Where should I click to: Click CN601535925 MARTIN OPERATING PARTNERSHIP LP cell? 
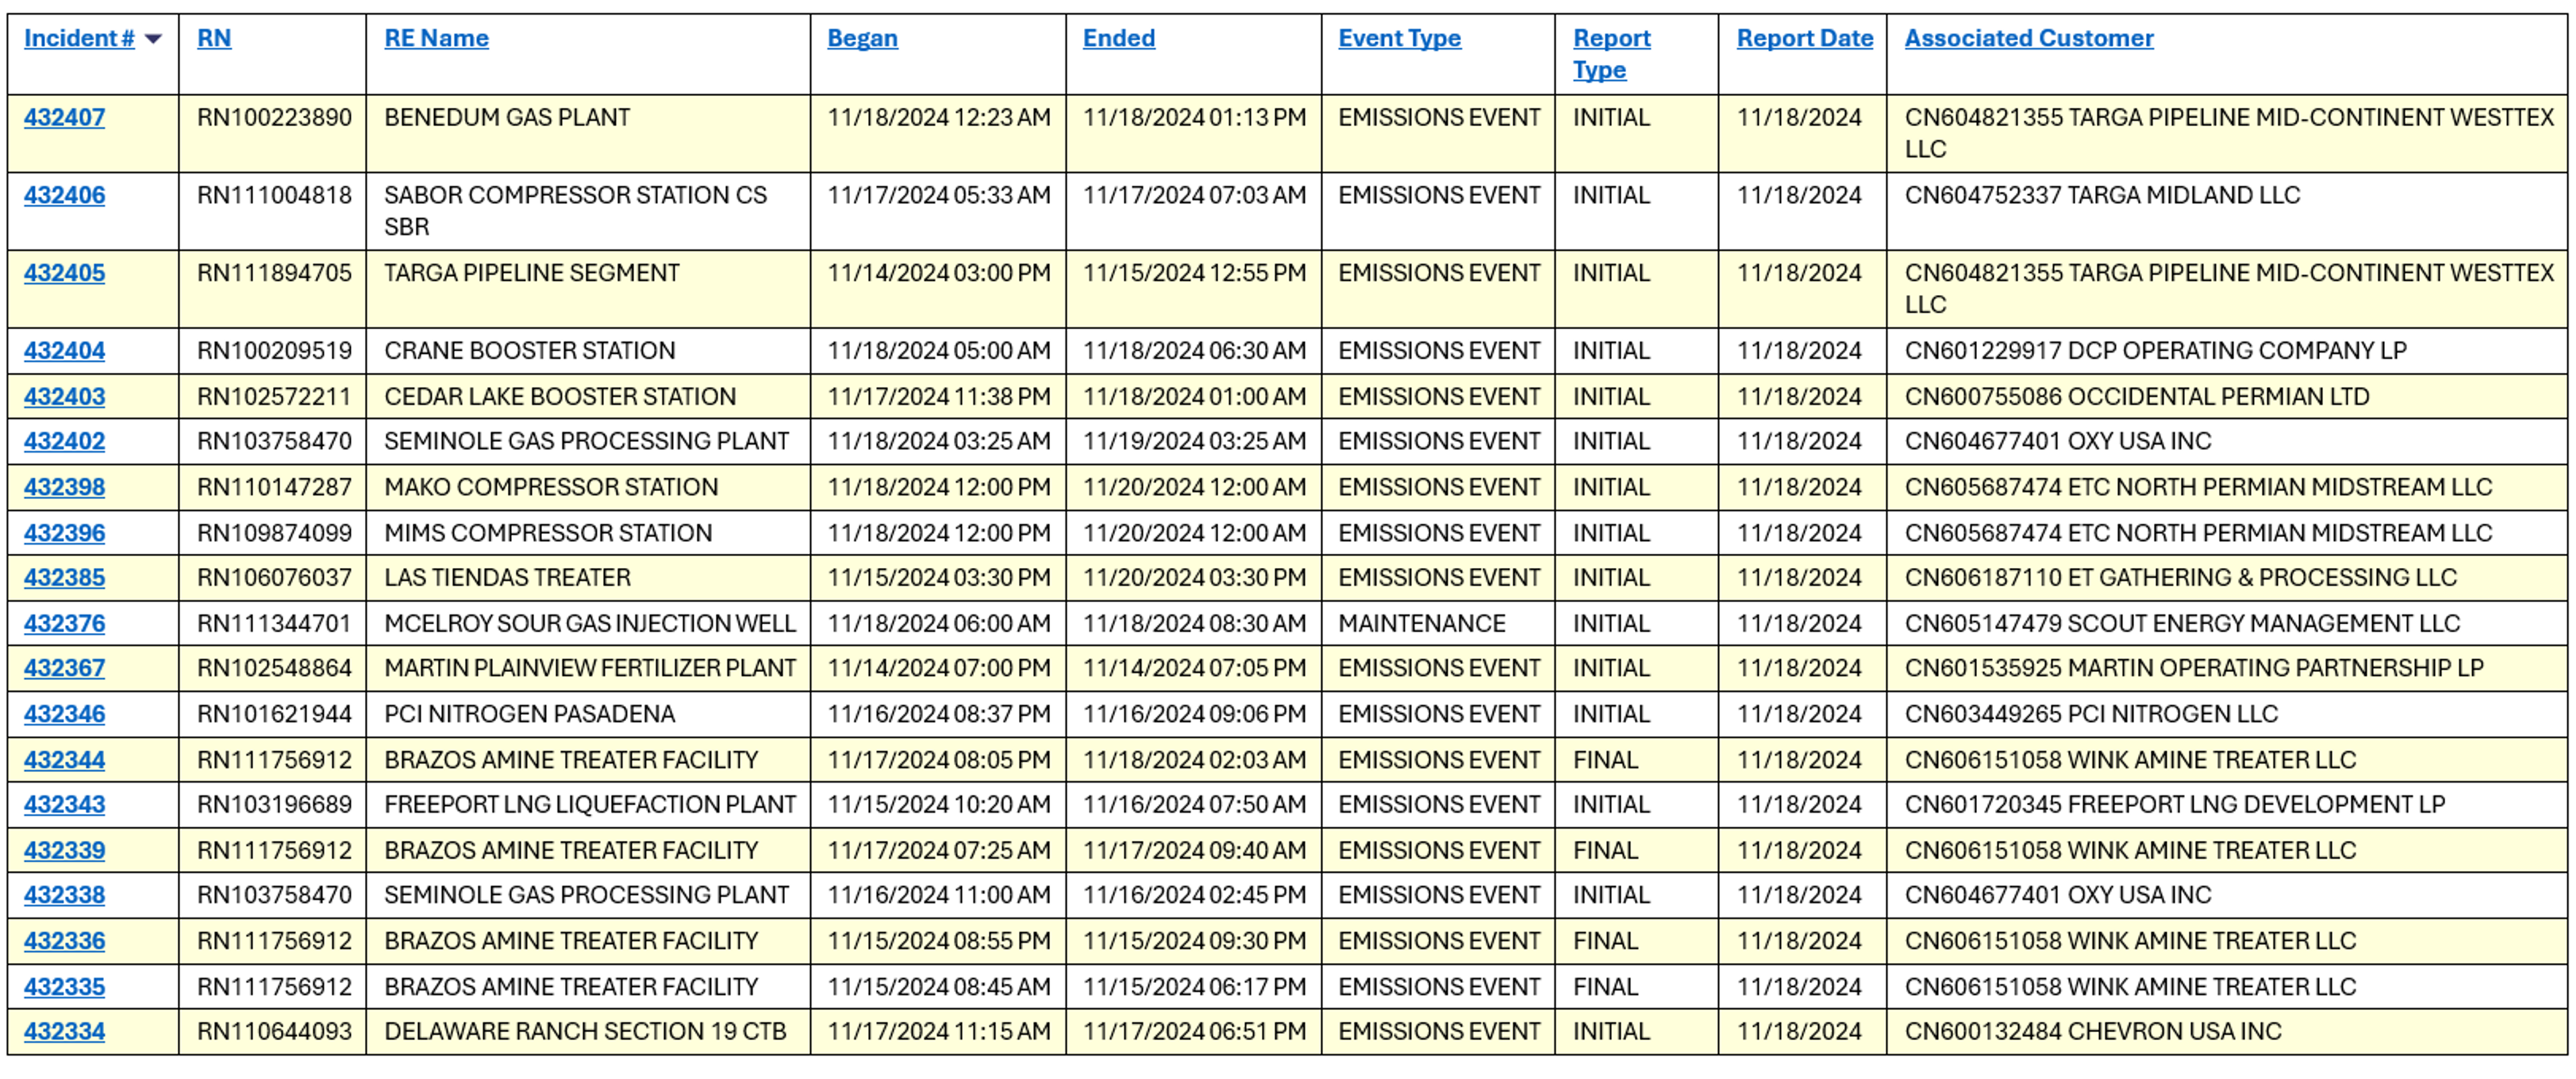(x=2227, y=668)
